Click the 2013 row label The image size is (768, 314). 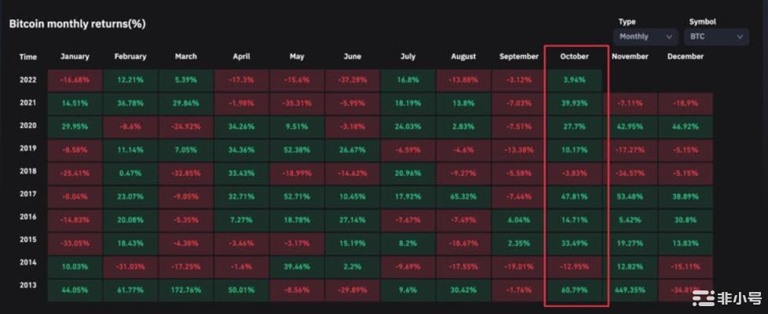28,290
